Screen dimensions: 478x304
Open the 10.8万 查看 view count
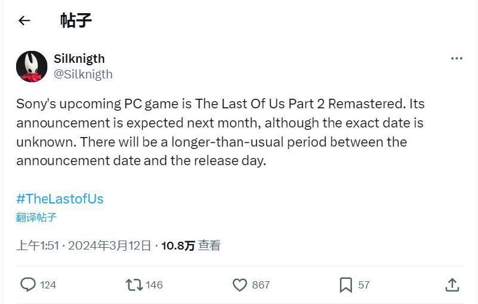point(191,245)
